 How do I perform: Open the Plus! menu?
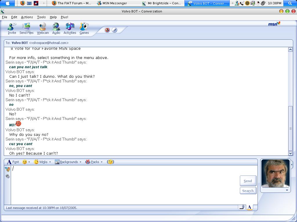(x=64, y=17)
